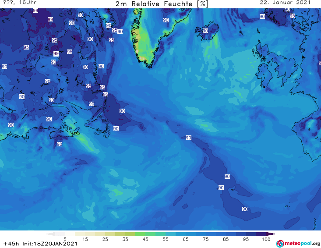Viewport: 321px width, 248px height.
Task: Click the 'Init:18Z20JAN2021' run label
Action: pyautogui.click(x=50, y=244)
